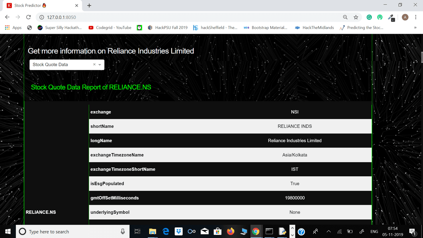
Task: Select the Stock Predictor tab
Action: click(x=43, y=6)
